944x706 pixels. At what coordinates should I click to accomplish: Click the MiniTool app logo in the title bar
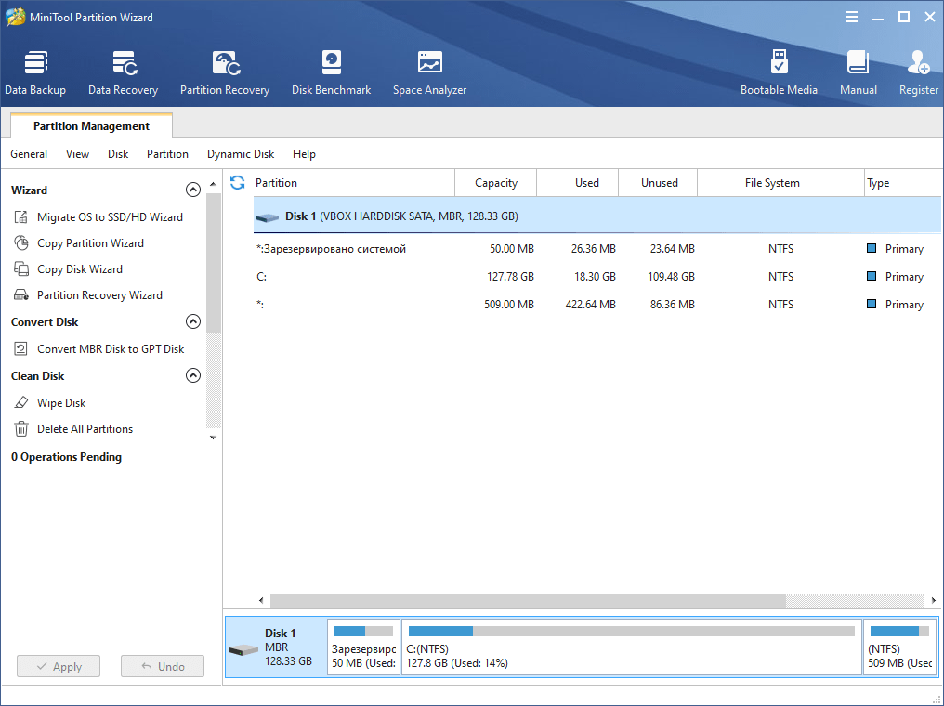pos(15,17)
